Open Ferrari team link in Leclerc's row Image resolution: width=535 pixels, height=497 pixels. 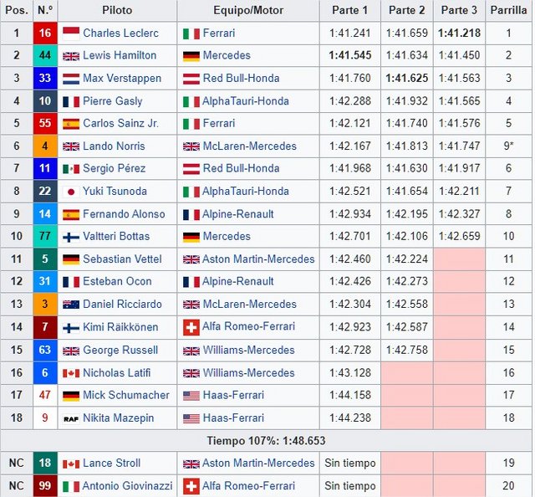click(x=219, y=33)
